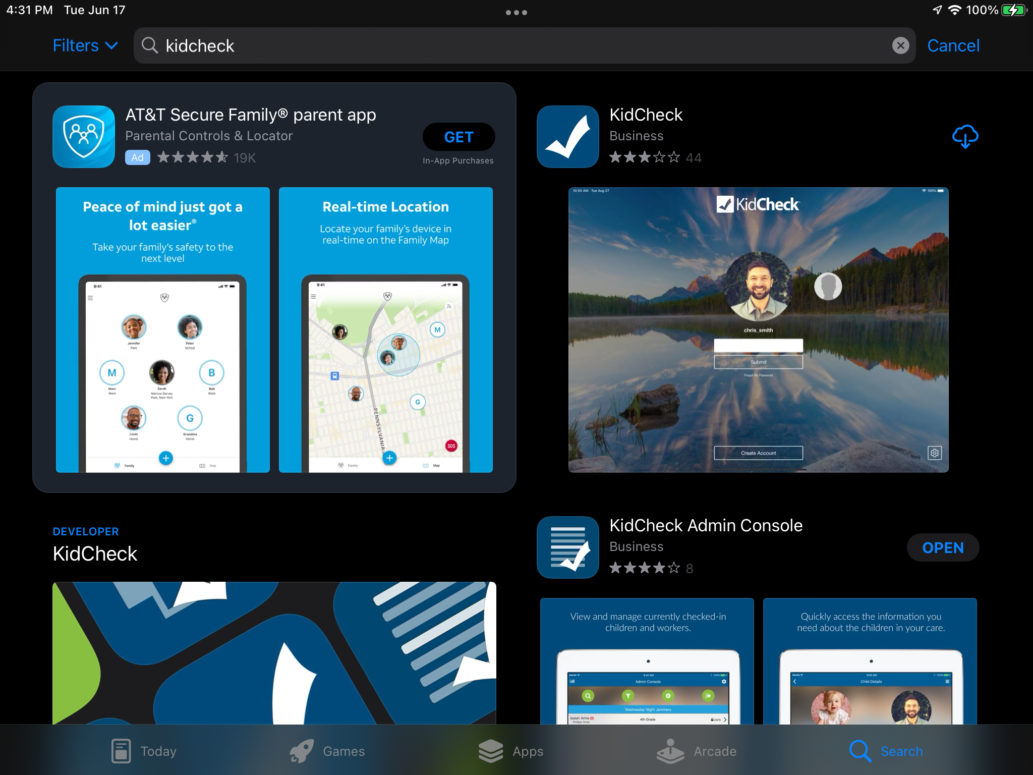Switch to the Apps tab
Viewport: 1033px width, 775px height.
coord(510,751)
